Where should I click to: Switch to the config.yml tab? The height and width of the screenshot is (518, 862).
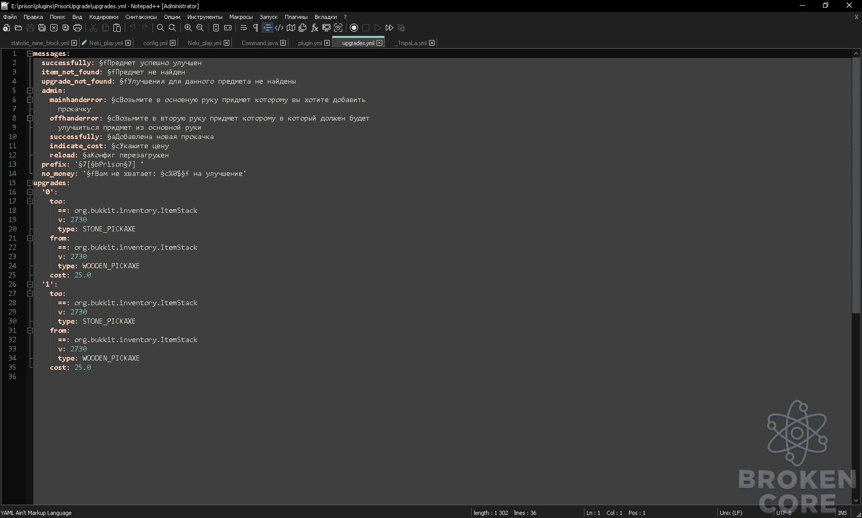(155, 43)
